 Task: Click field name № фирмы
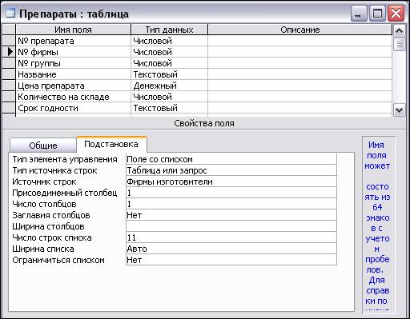tap(74, 52)
